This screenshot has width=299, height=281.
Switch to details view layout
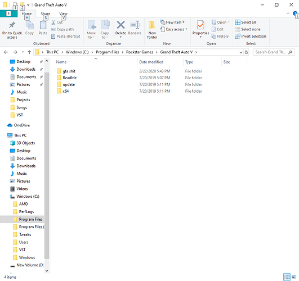[x=287, y=277]
